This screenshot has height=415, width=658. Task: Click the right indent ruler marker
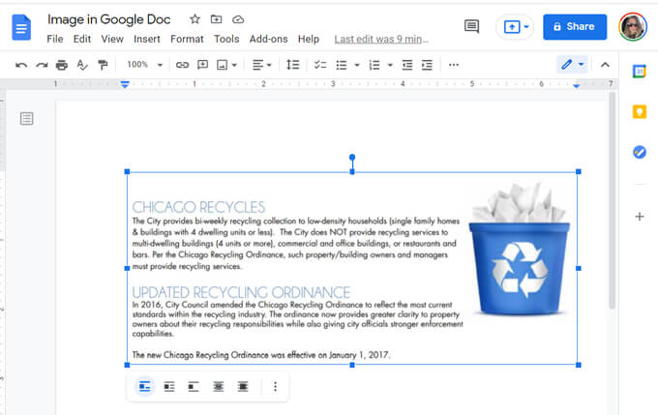pos(576,85)
